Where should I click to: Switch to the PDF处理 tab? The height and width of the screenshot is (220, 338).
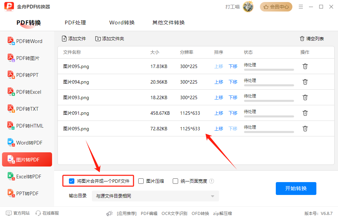click(x=75, y=22)
